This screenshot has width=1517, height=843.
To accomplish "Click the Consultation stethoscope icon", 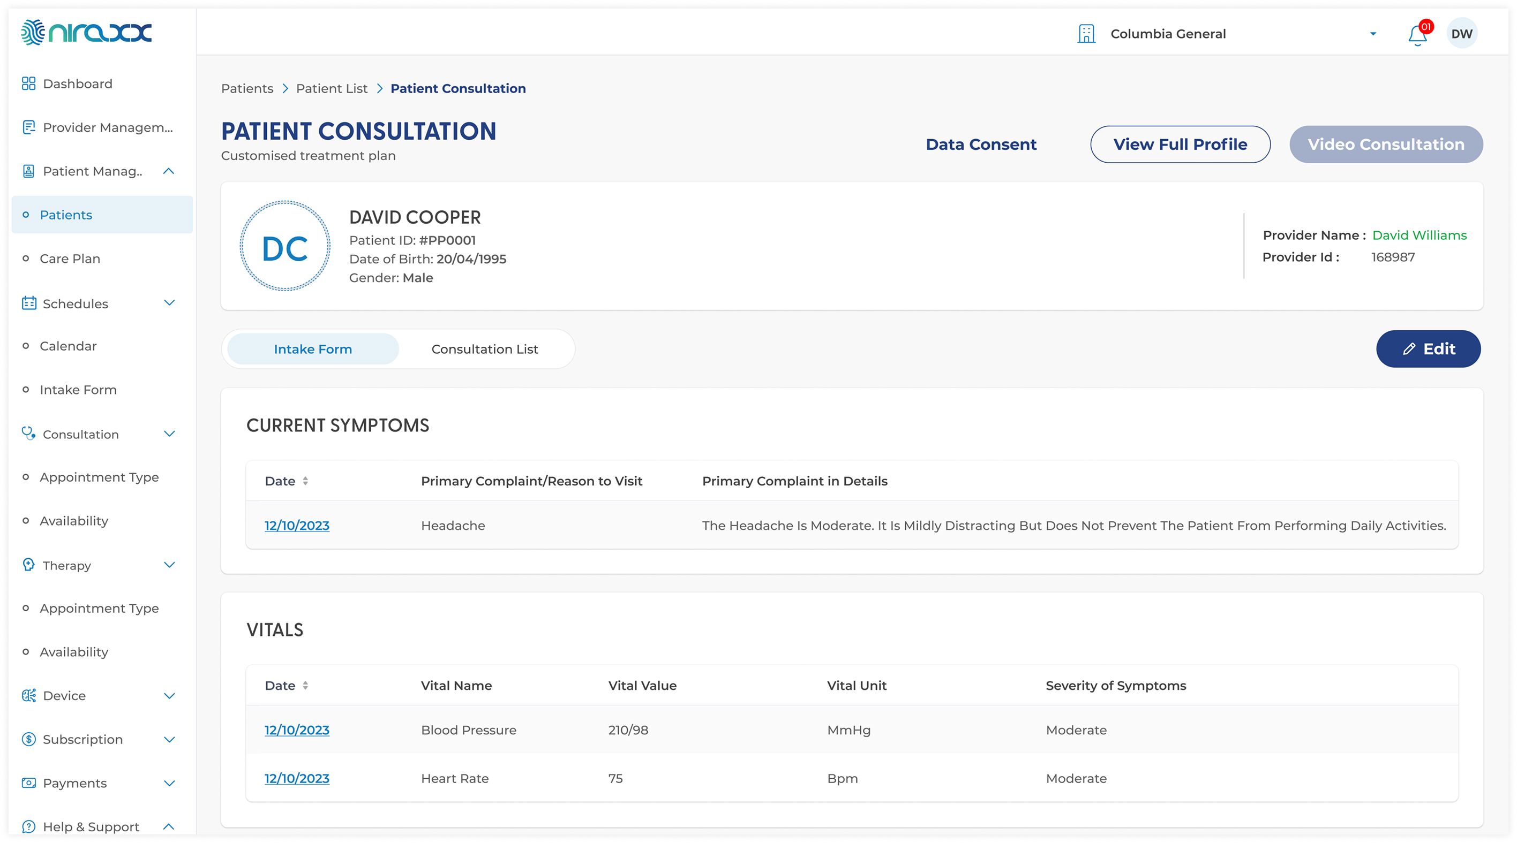I will tap(28, 434).
